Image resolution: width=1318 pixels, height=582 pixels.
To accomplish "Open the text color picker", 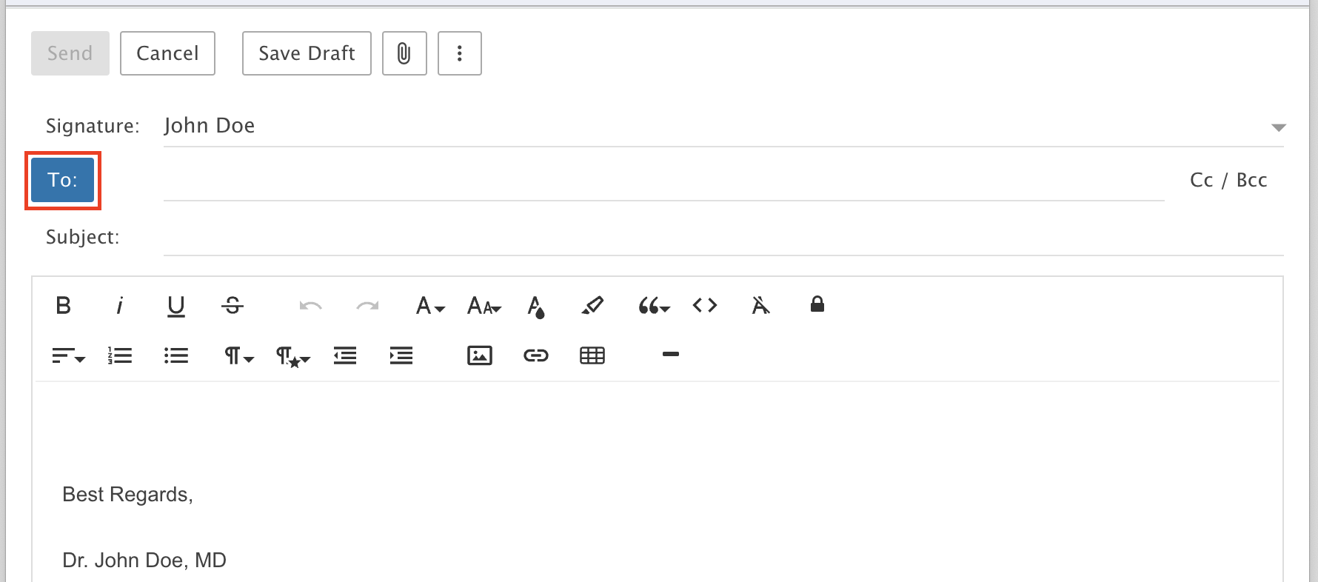I will [x=536, y=306].
